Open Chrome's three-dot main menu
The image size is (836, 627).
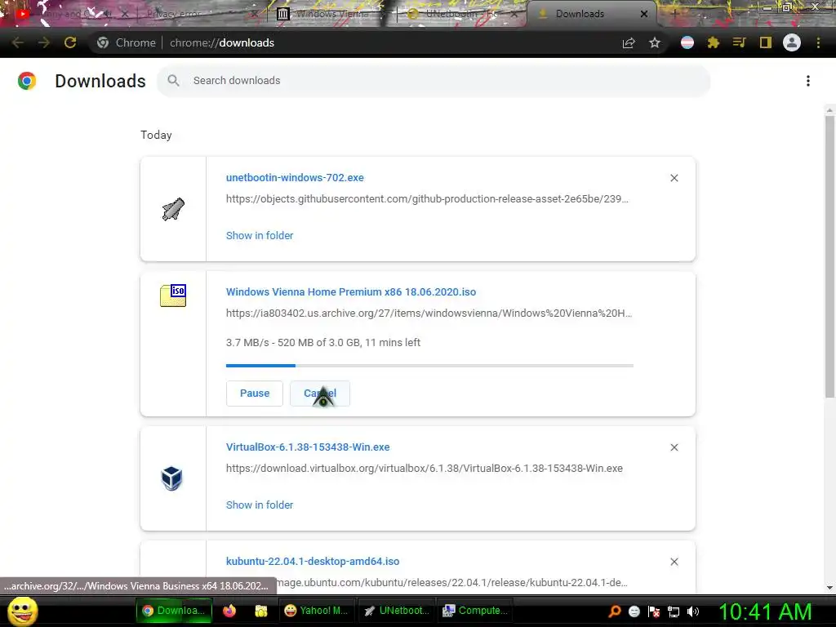click(818, 42)
